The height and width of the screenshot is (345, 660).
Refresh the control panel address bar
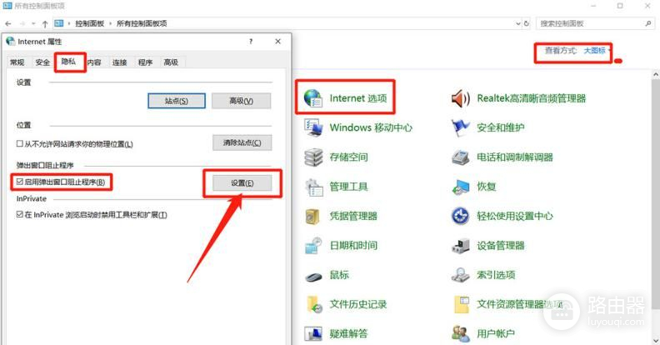[x=526, y=23]
